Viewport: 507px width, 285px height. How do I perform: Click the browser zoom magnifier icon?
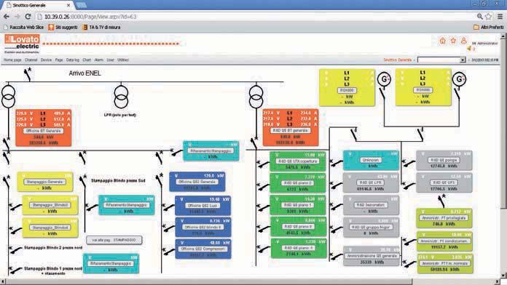(480, 17)
